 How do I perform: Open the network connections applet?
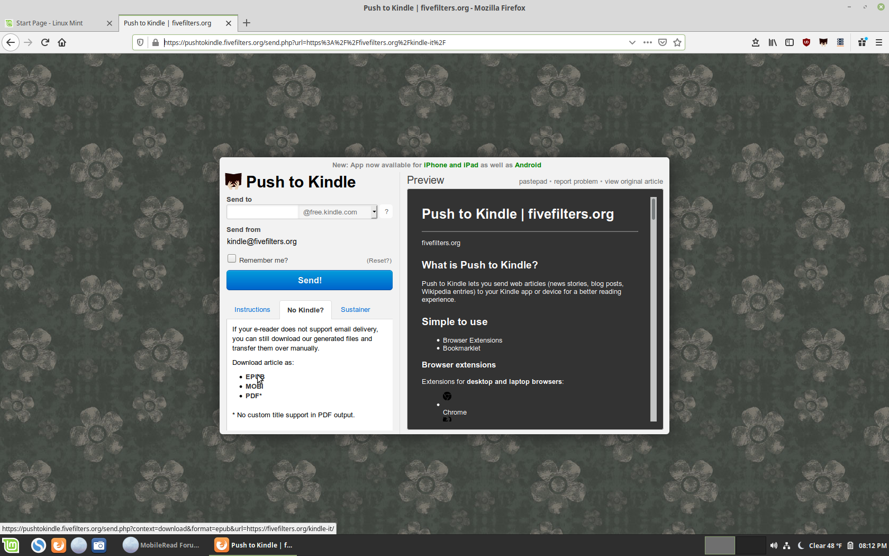pyautogui.click(x=787, y=545)
